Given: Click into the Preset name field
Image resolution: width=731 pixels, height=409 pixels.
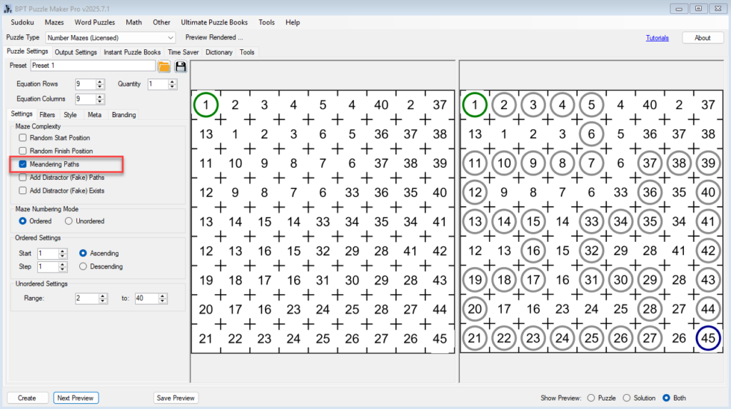Looking at the screenshot, I should tap(91, 66).
